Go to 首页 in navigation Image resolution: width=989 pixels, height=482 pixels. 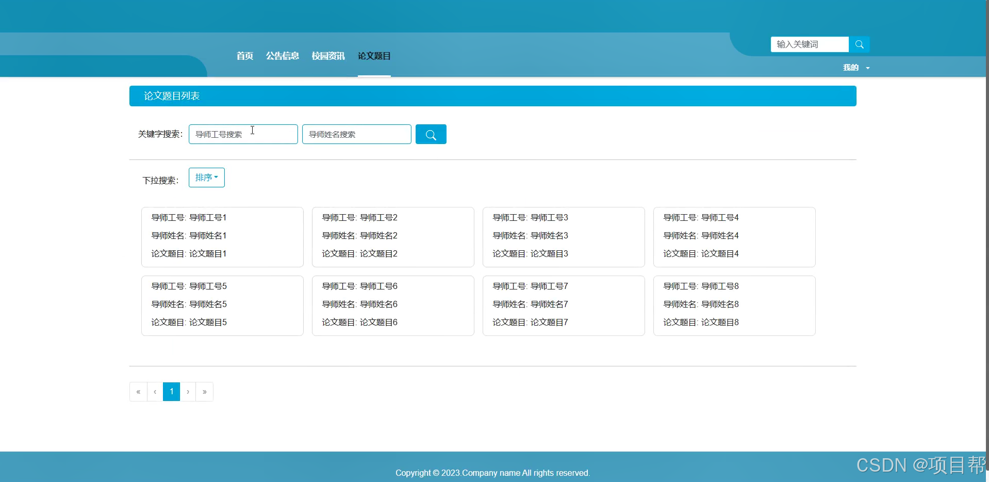tap(245, 56)
